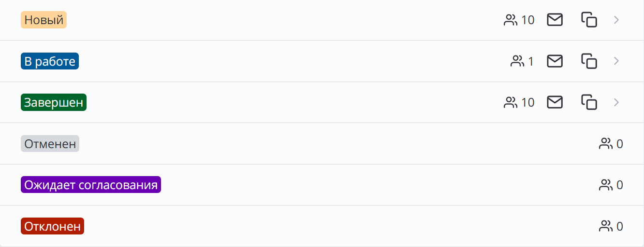Click the users icon in the Новый row
The image size is (644, 247).
tap(511, 20)
